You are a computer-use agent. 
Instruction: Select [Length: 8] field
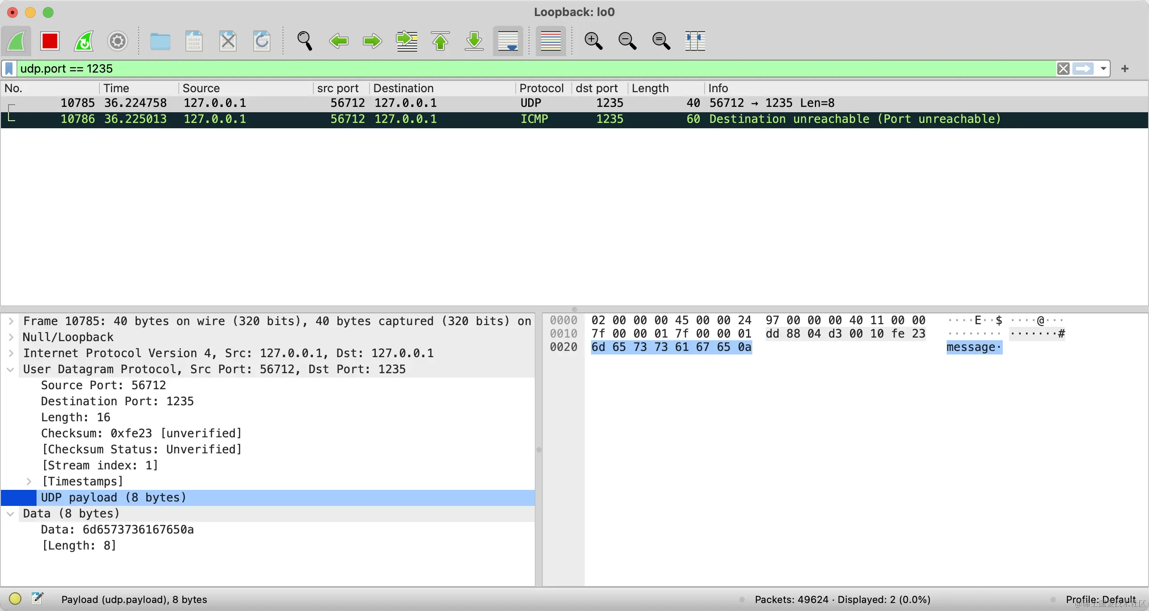[79, 546]
